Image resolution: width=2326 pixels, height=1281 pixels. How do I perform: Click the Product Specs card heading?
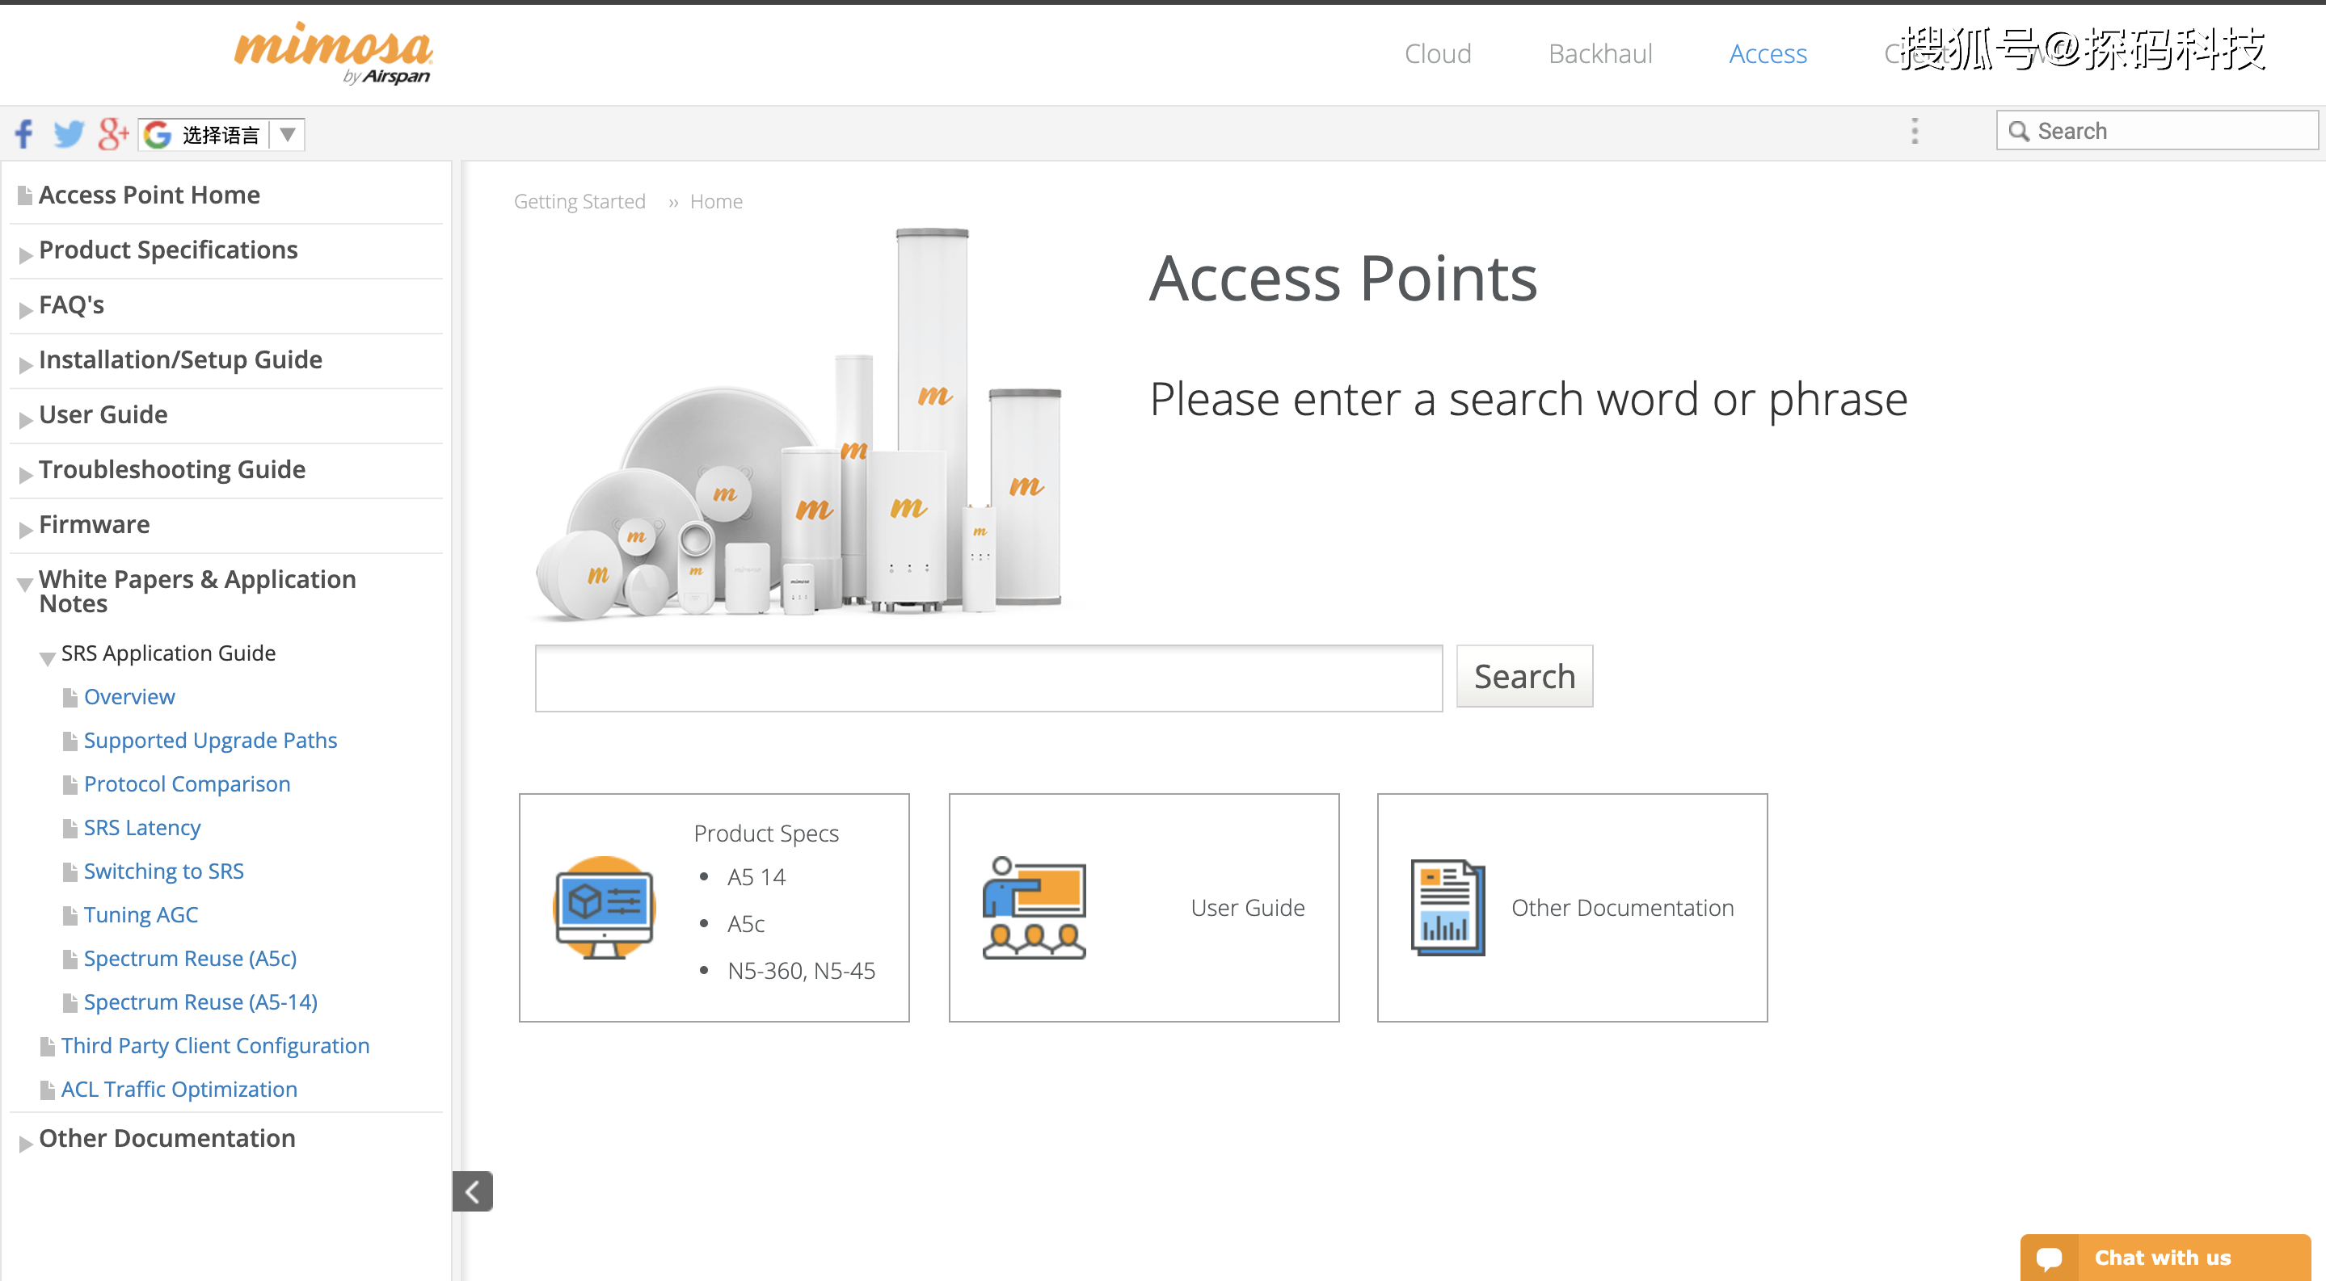tap(765, 834)
